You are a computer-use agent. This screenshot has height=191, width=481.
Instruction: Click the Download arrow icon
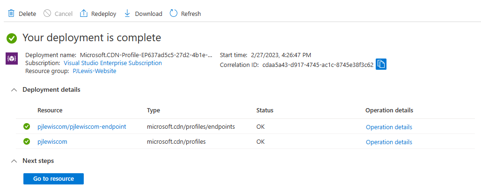click(127, 14)
